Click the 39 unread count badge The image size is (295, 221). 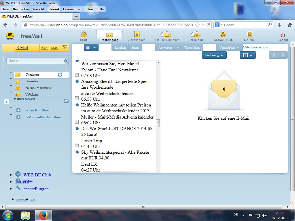coord(66,101)
